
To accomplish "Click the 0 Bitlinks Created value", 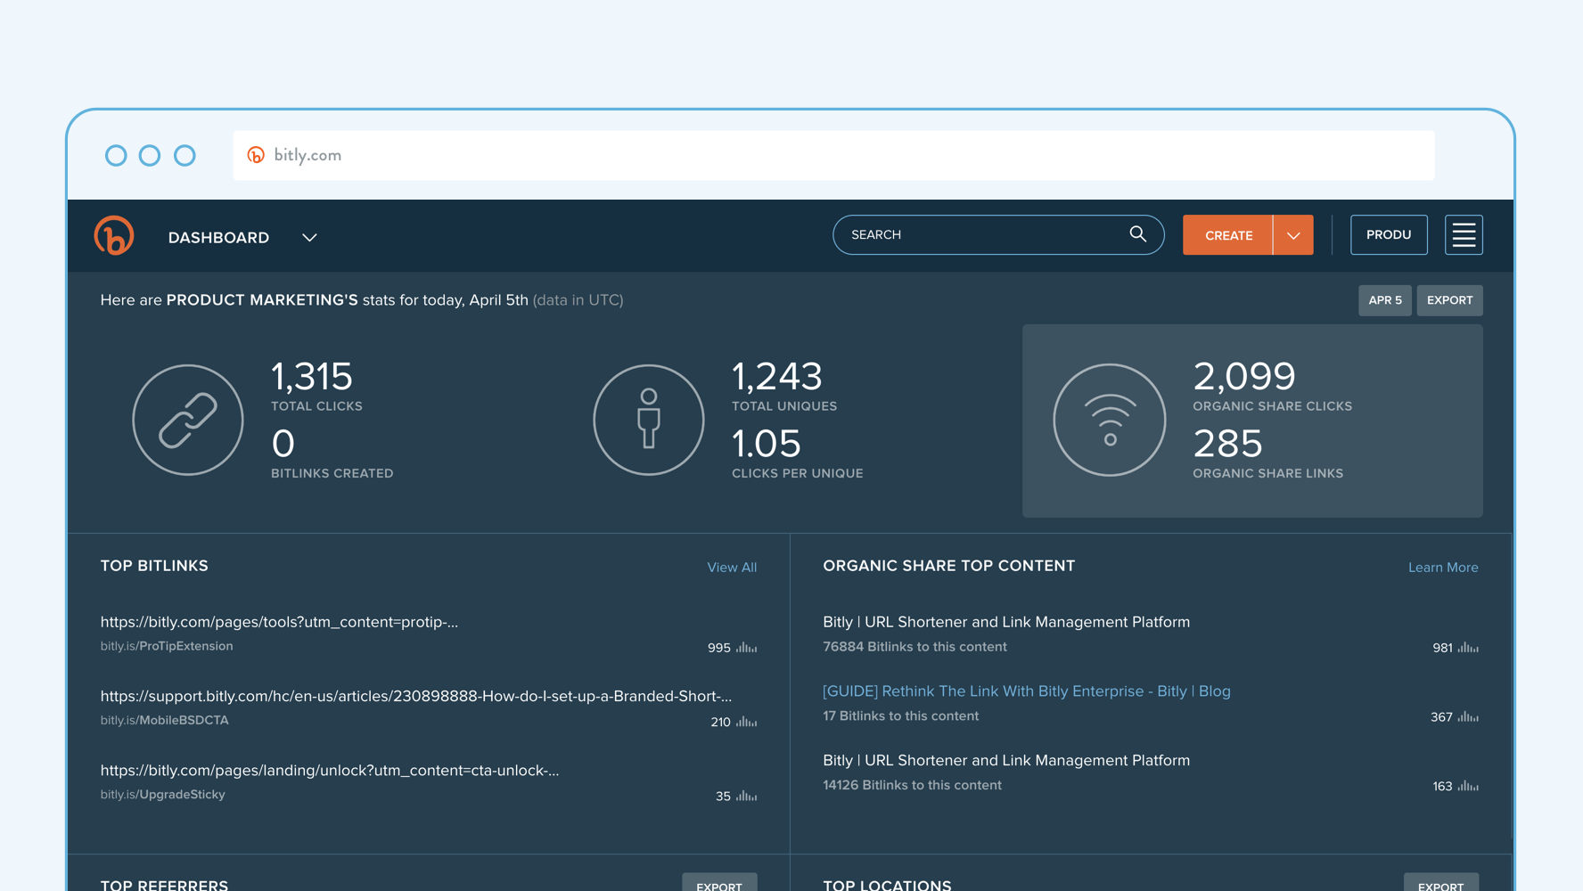I will [x=283, y=443].
